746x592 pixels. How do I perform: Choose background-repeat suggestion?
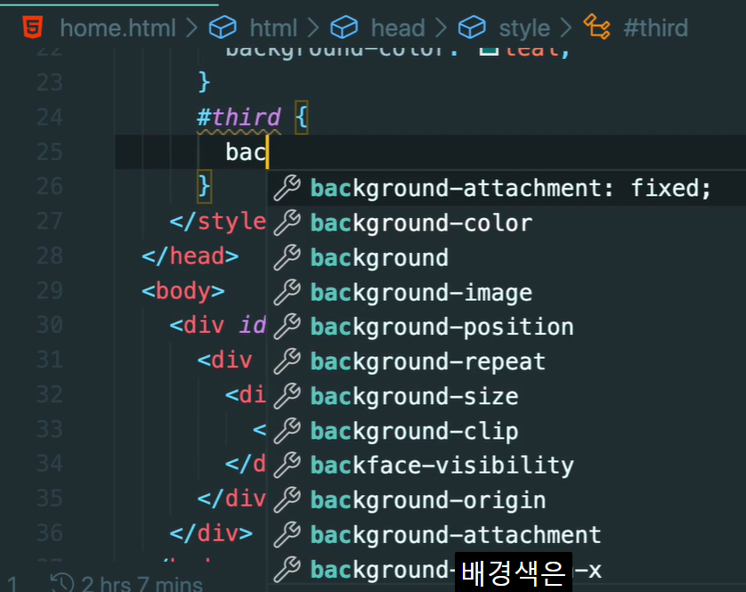[507, 361]
